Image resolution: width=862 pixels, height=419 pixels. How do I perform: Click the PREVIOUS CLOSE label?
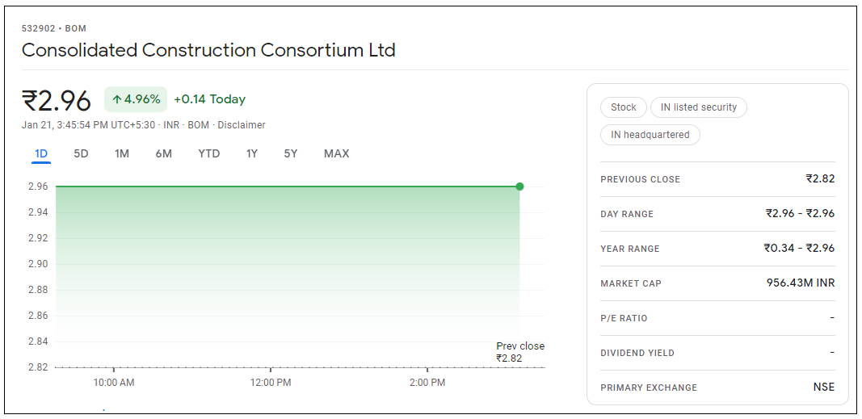[x=640, y=179]
